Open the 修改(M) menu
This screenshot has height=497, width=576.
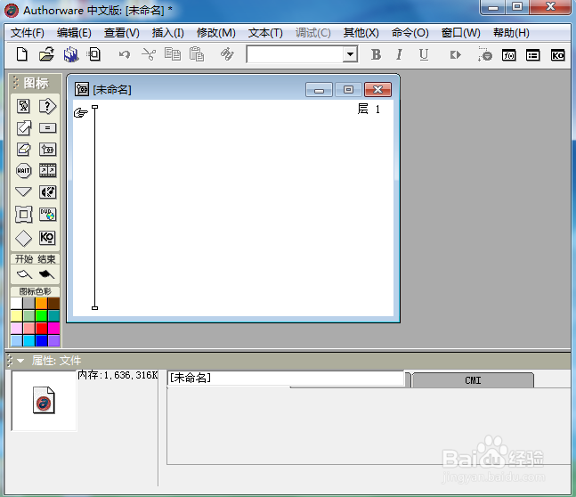[216, 33]
